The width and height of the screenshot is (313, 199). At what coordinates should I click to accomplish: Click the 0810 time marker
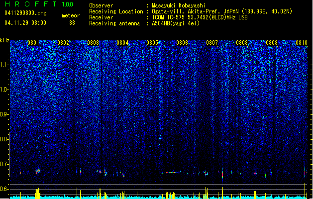[302, 43]
